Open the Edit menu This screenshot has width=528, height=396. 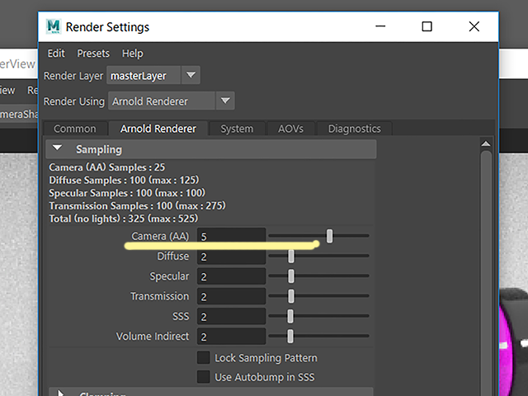pyautogui.click(x=56, y=53)
